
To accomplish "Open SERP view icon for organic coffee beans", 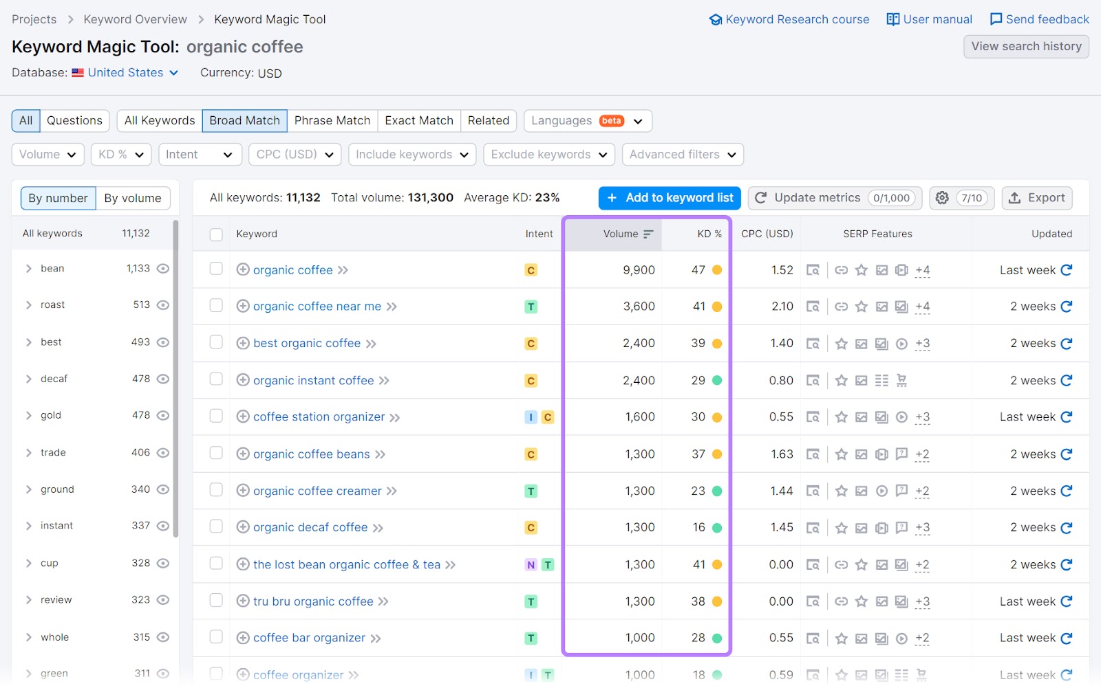I will pyautogui.click(x=813, y=454).
